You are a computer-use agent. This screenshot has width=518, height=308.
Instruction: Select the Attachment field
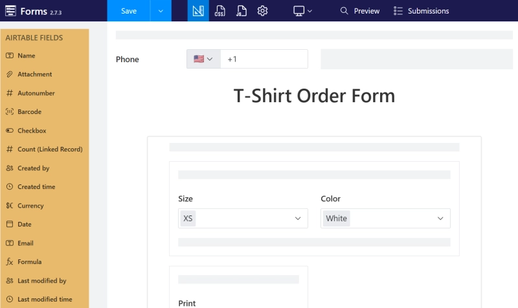point(45,74)
